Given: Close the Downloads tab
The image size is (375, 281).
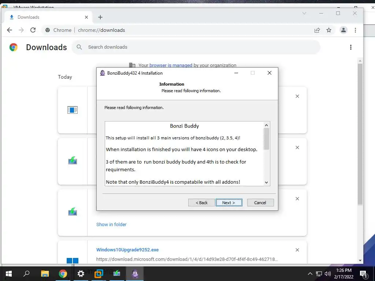Looking at the screenshot, I should tap(86, 17).
